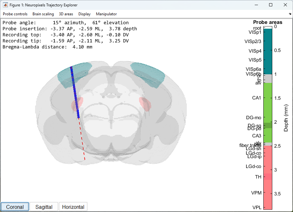293x212 pixels.
Task: Maximize the Neuropixels Trajectory Explorer window
Action: click(271, 5)
